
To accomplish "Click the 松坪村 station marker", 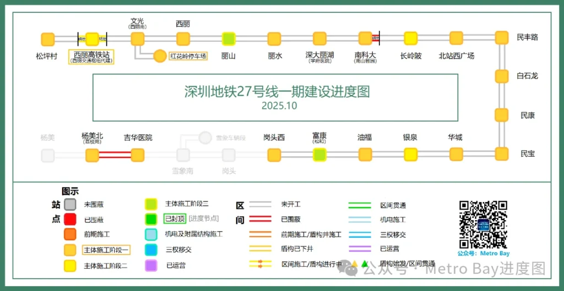I will (x=48, y=39).
